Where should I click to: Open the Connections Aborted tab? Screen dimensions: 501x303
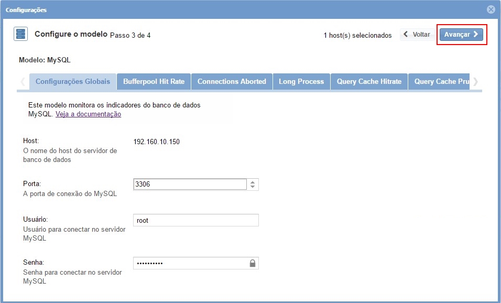pos(232,82)
